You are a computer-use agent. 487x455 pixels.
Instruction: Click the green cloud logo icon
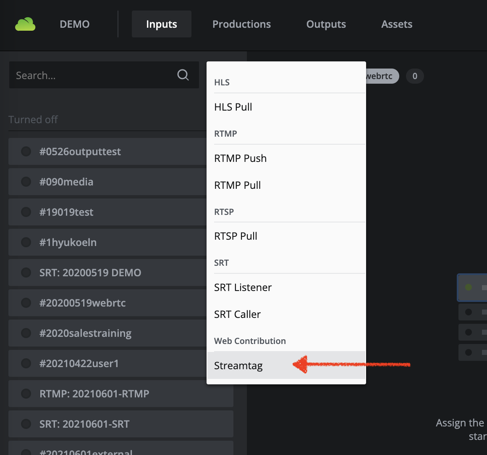pyautogui.click(x=25, y=24)
